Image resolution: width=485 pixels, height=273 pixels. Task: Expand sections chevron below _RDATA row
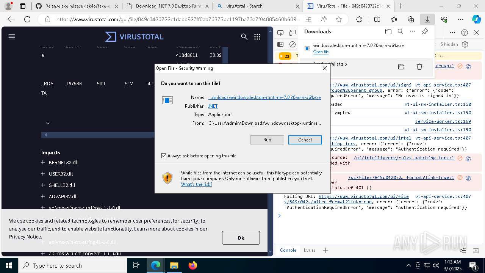48,123
